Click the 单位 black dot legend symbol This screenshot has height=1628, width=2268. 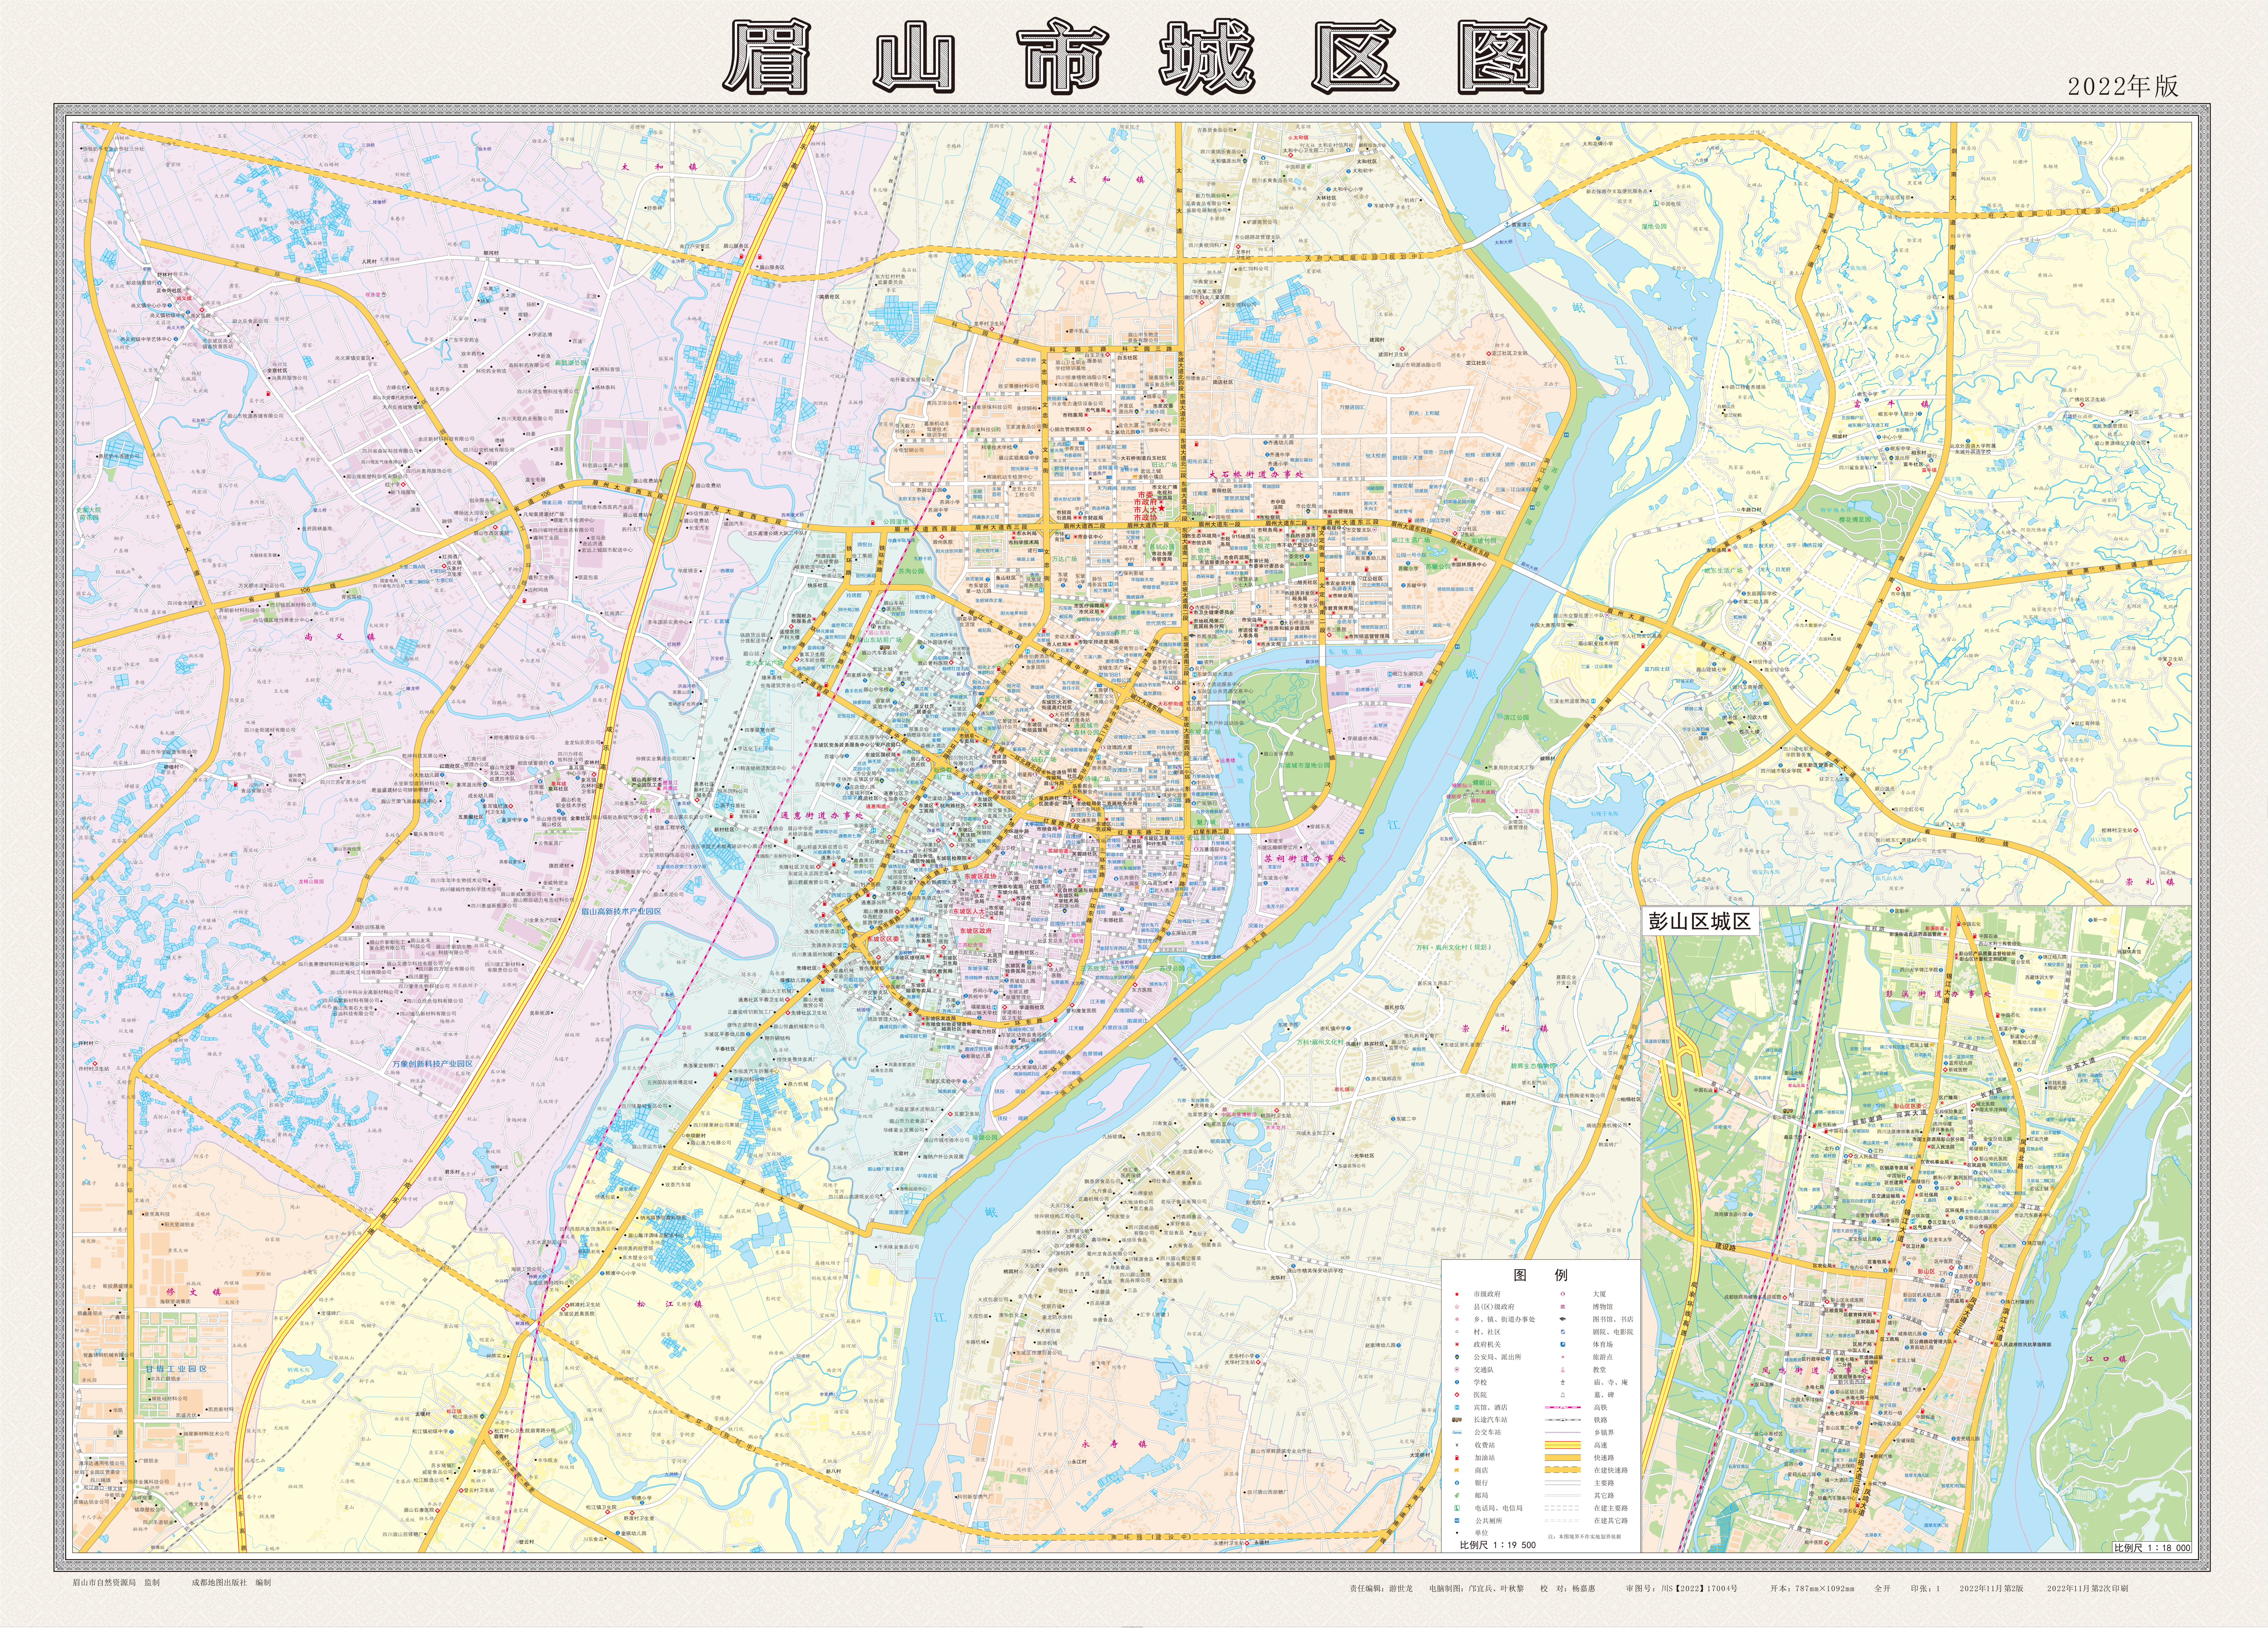click(x=1457, y=1533)
